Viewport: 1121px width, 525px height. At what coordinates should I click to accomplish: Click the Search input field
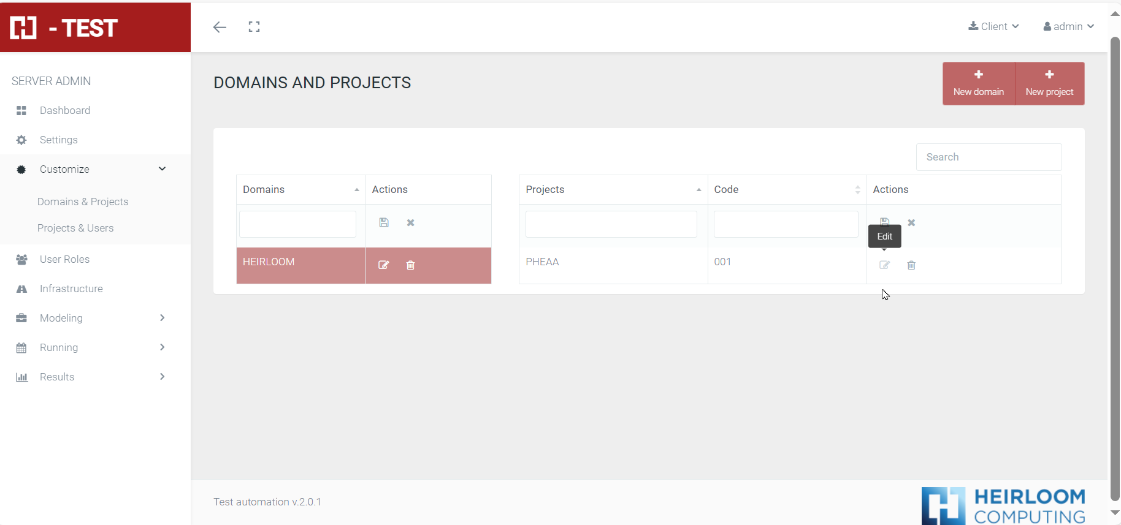coord(989,157)
